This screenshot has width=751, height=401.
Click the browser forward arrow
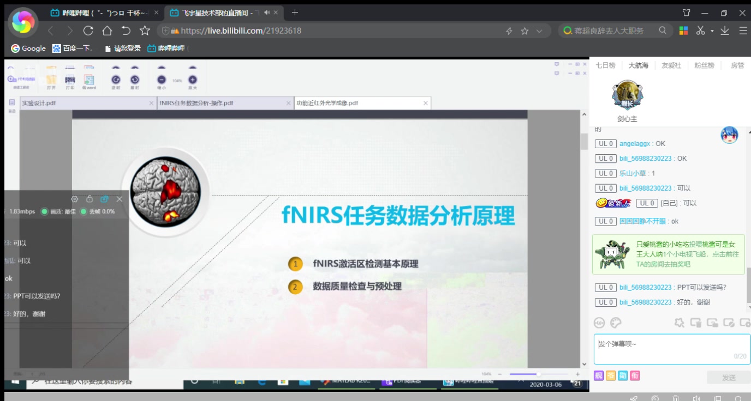click(69, 31)
